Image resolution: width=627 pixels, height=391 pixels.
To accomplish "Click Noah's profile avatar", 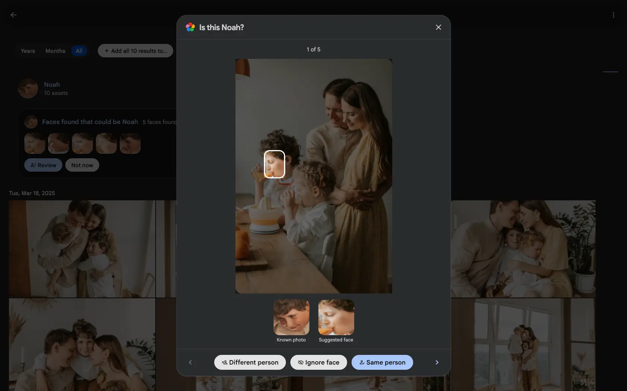I will (x=28, y=88).
